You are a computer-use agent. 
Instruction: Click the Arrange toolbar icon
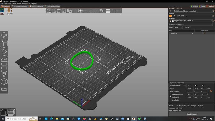tap(64, 11)
